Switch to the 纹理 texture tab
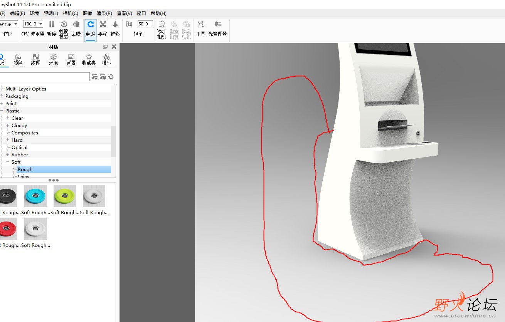This screenshot has height=322, width=505. pos(35,59)
